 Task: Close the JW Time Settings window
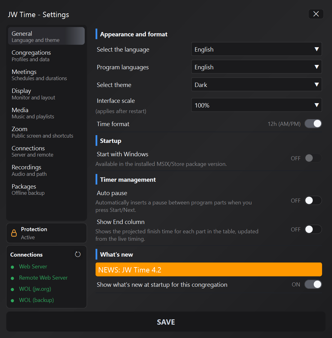(316, 14)
